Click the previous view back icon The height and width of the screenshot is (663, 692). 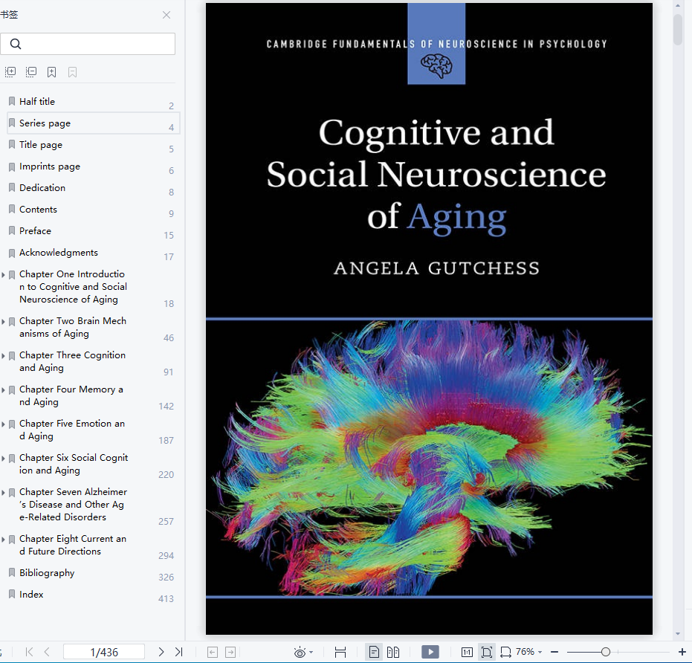[213, 652]
